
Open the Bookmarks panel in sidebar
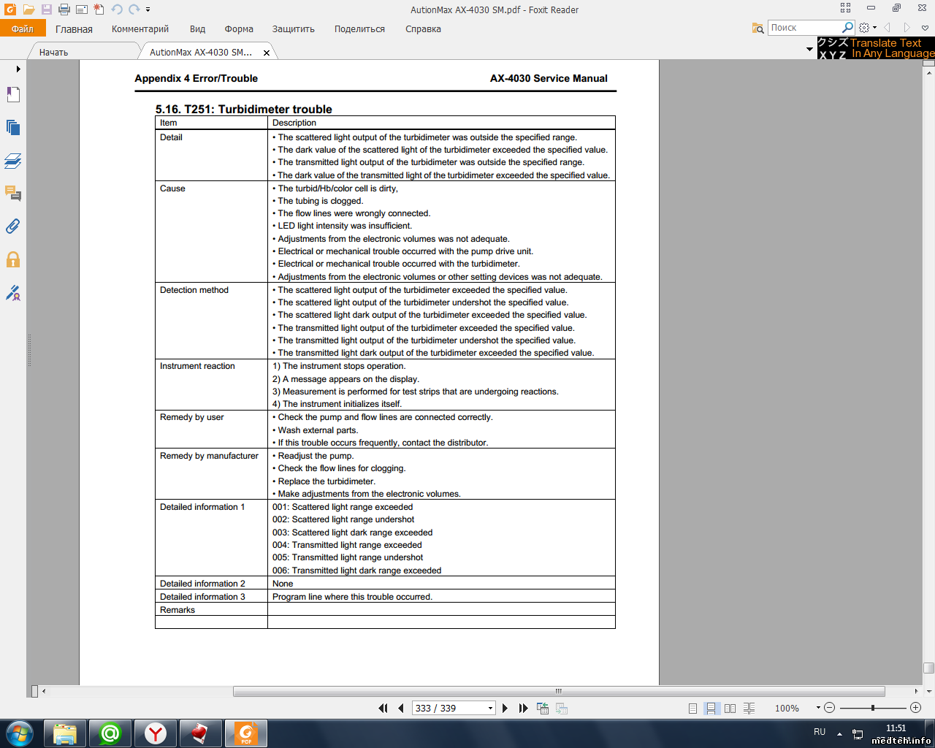13,95
